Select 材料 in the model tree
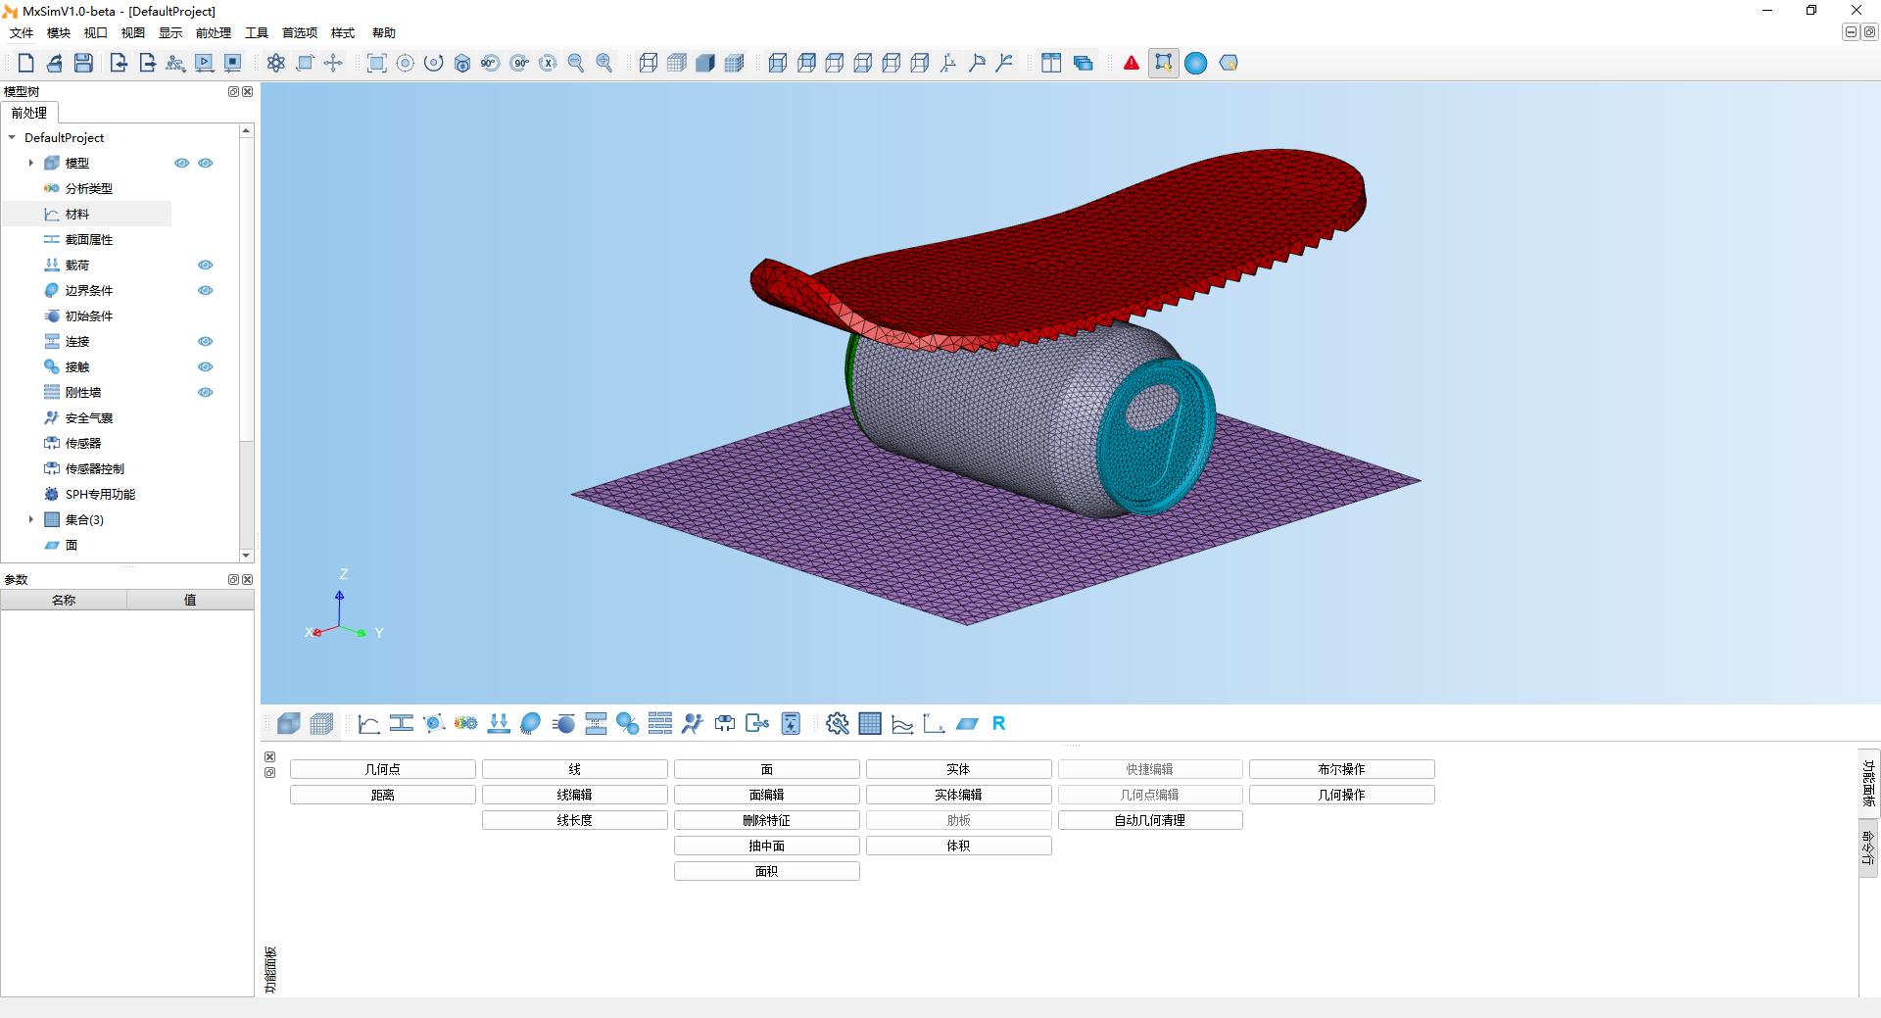Image resolution: width=1881 pixels, height=1018 pixels. point(77,214)
